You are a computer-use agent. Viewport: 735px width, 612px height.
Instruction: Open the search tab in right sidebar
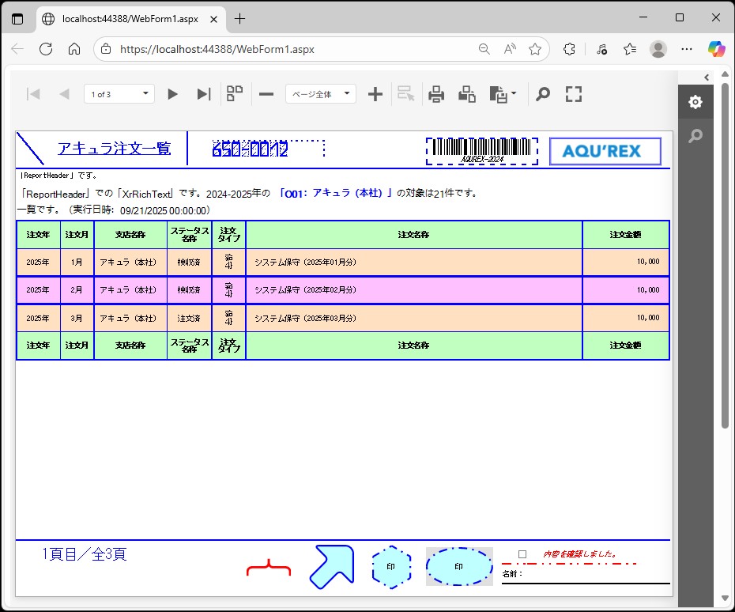[x=695, y=136]
